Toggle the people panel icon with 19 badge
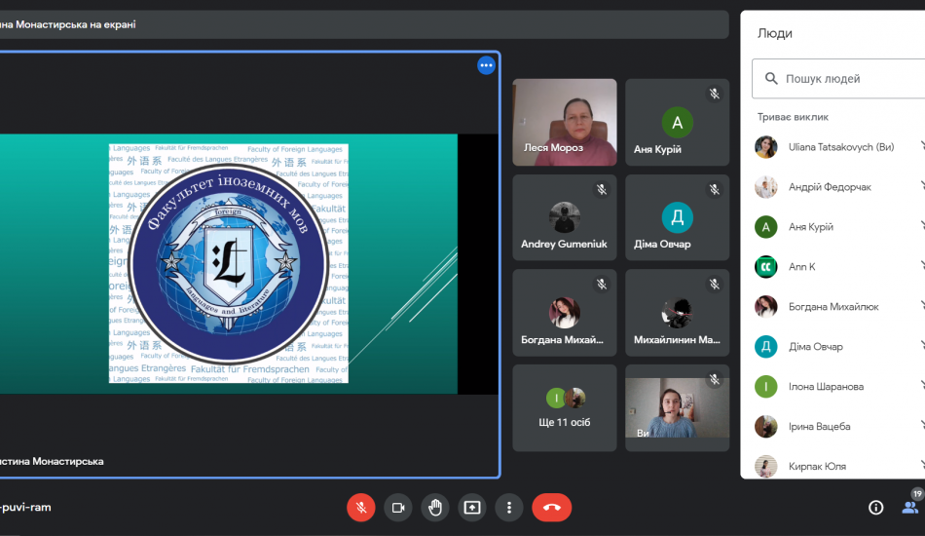Viewport: 925px width, 536px height. point(909,506)
